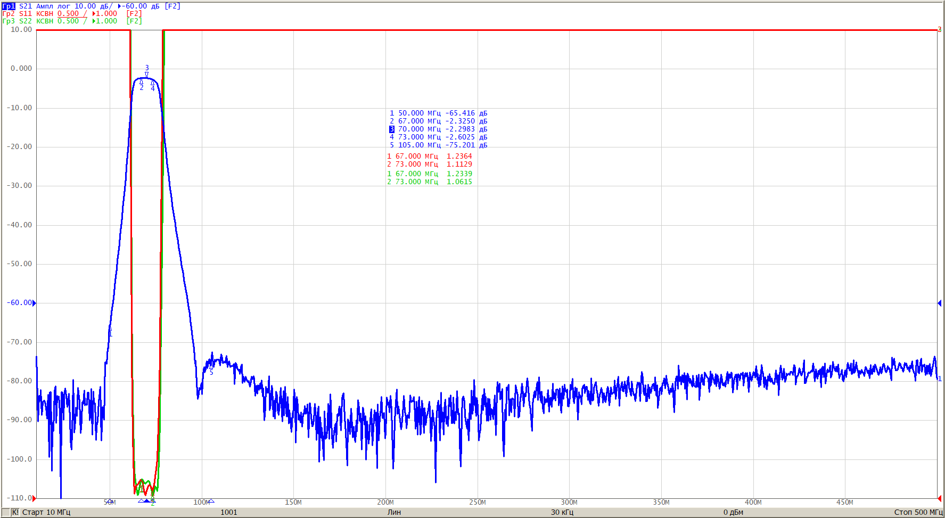Click the empty status box left of К!

[6, 512]
